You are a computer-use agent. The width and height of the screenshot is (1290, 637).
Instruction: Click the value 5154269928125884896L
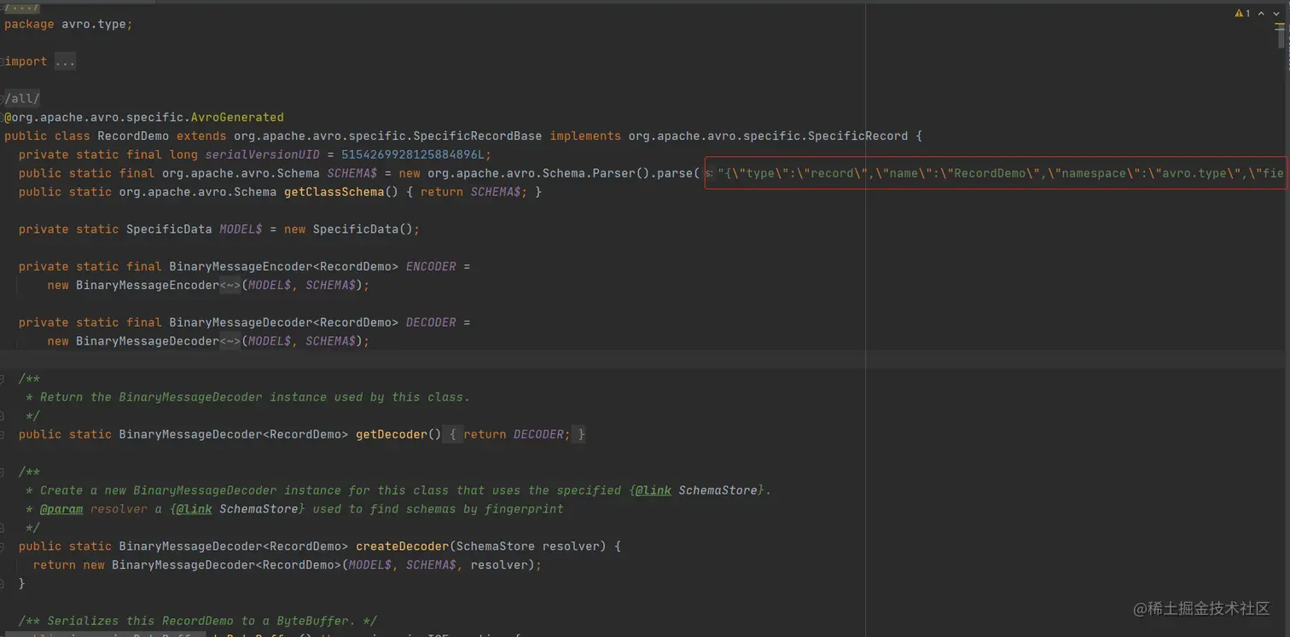point(413,154)
